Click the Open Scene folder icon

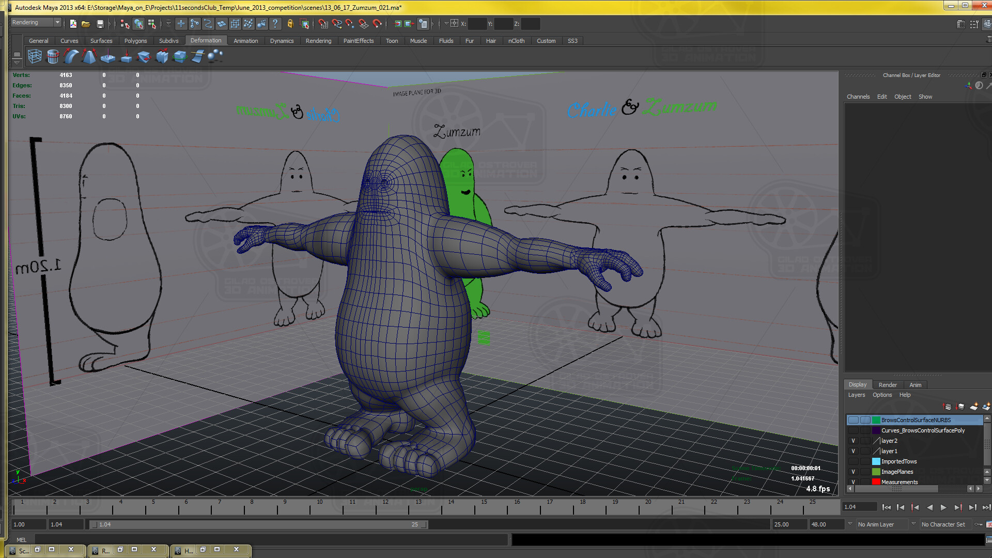[86, 24]
